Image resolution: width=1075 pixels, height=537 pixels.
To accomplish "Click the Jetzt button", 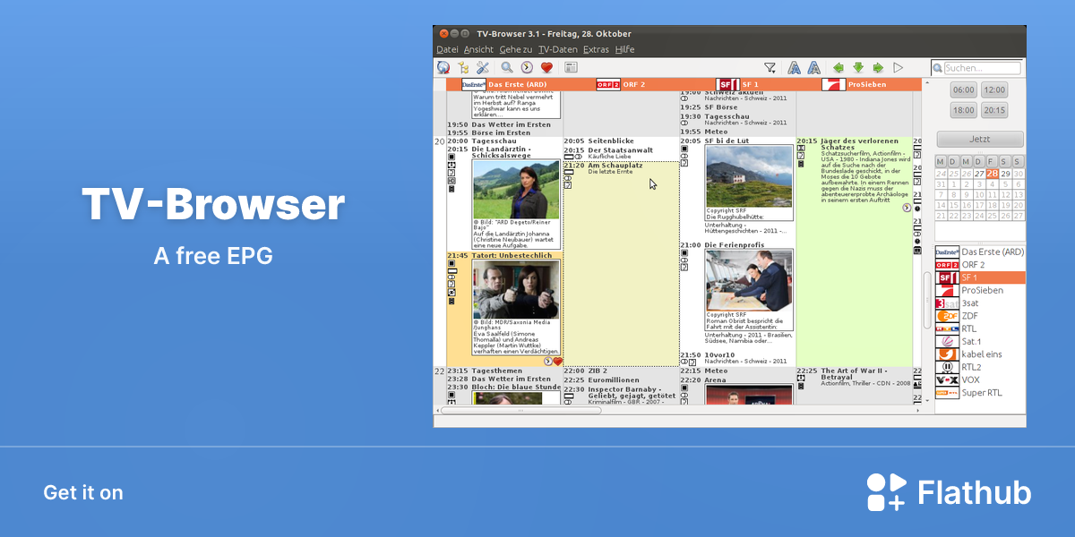I will [x=980, y=139].
